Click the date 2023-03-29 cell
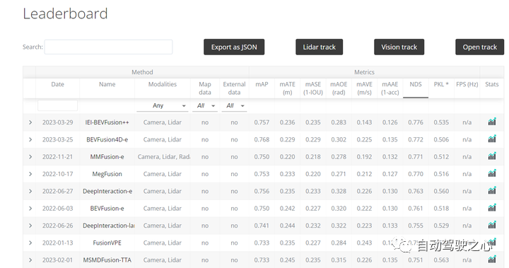Viewport: 509px width, 268px height. pyautogui.click(x=57, y=122)
